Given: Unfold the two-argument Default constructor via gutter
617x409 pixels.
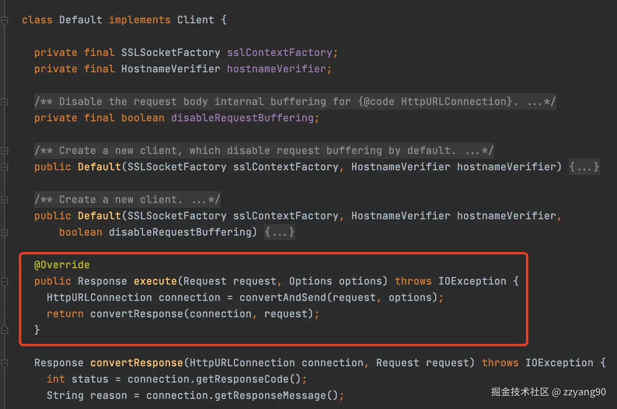Looking at the screenshot, I should click(5, 167).
